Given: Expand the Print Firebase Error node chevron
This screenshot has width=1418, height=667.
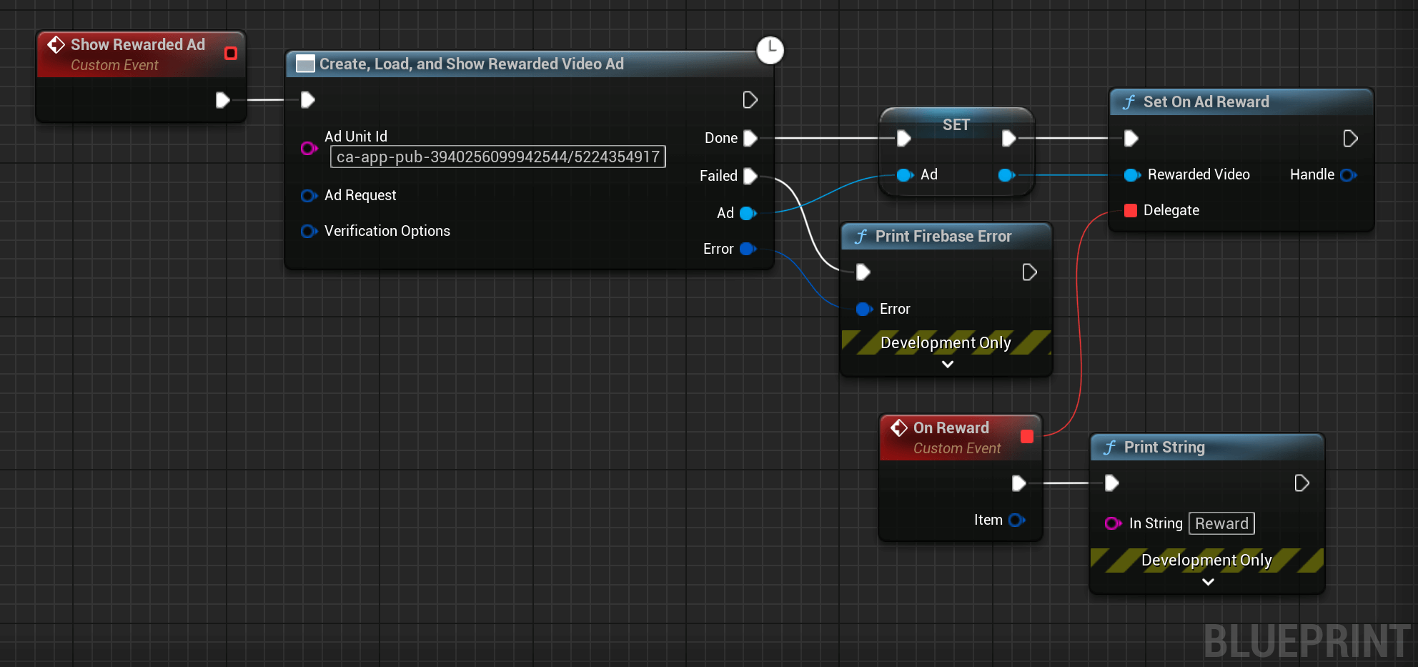Looking at the screenshot, I should click(948, 365).
